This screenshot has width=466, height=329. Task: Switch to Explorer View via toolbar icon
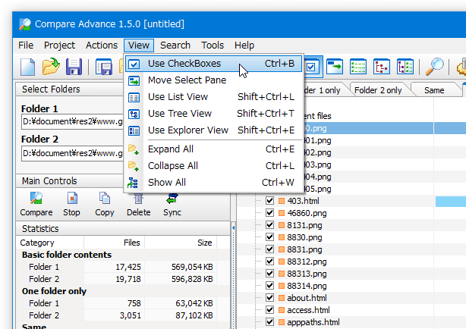coord(405,67)
